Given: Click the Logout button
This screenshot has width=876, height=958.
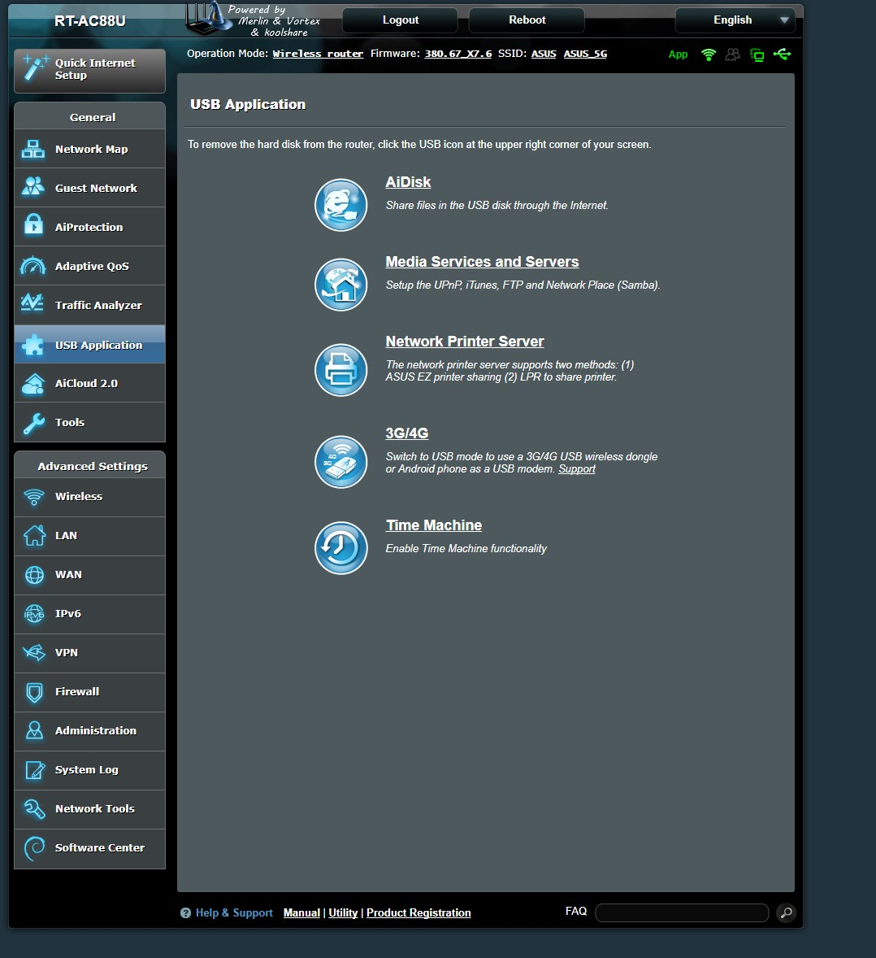Looking at the screenshot, I should point(400,20).
